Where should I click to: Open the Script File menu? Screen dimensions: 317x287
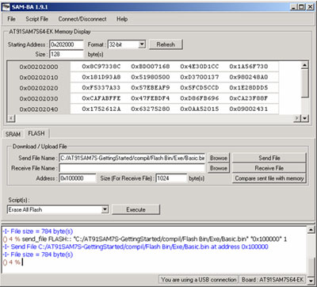click(37, 19)
